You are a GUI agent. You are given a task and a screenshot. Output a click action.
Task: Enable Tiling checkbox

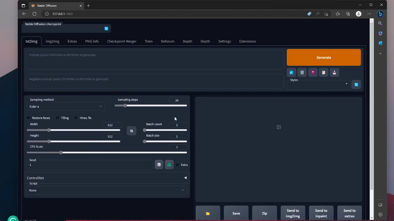tap(57, 118)
